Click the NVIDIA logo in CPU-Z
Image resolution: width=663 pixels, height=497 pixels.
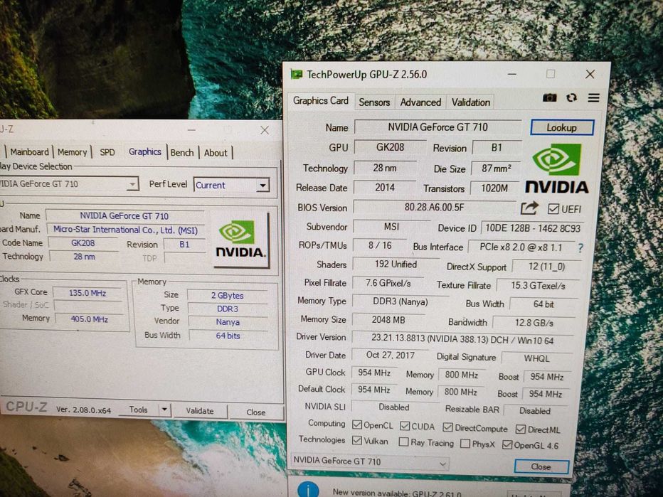click(240, 239)
